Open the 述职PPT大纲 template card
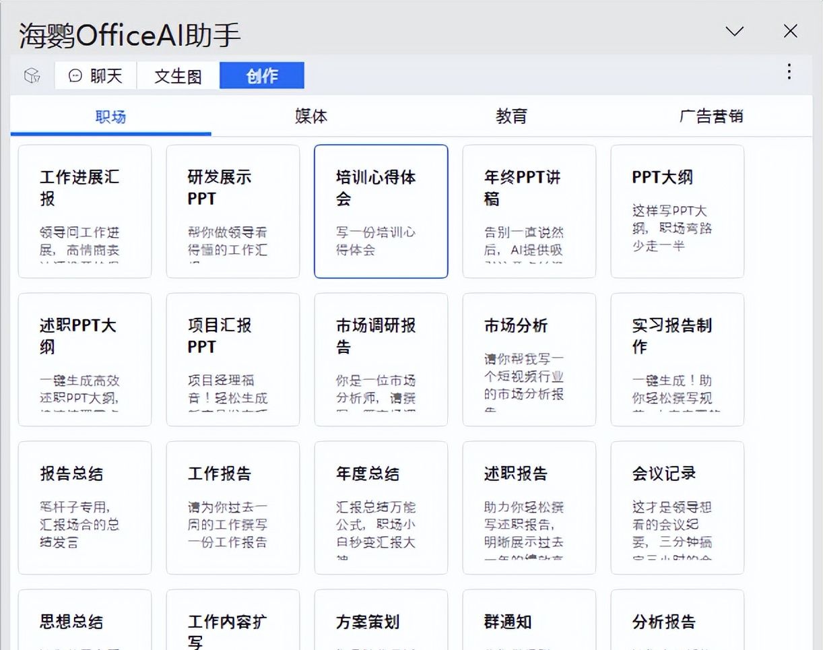The height and width of the screenshot is (650, 823). tap(85, 360)
